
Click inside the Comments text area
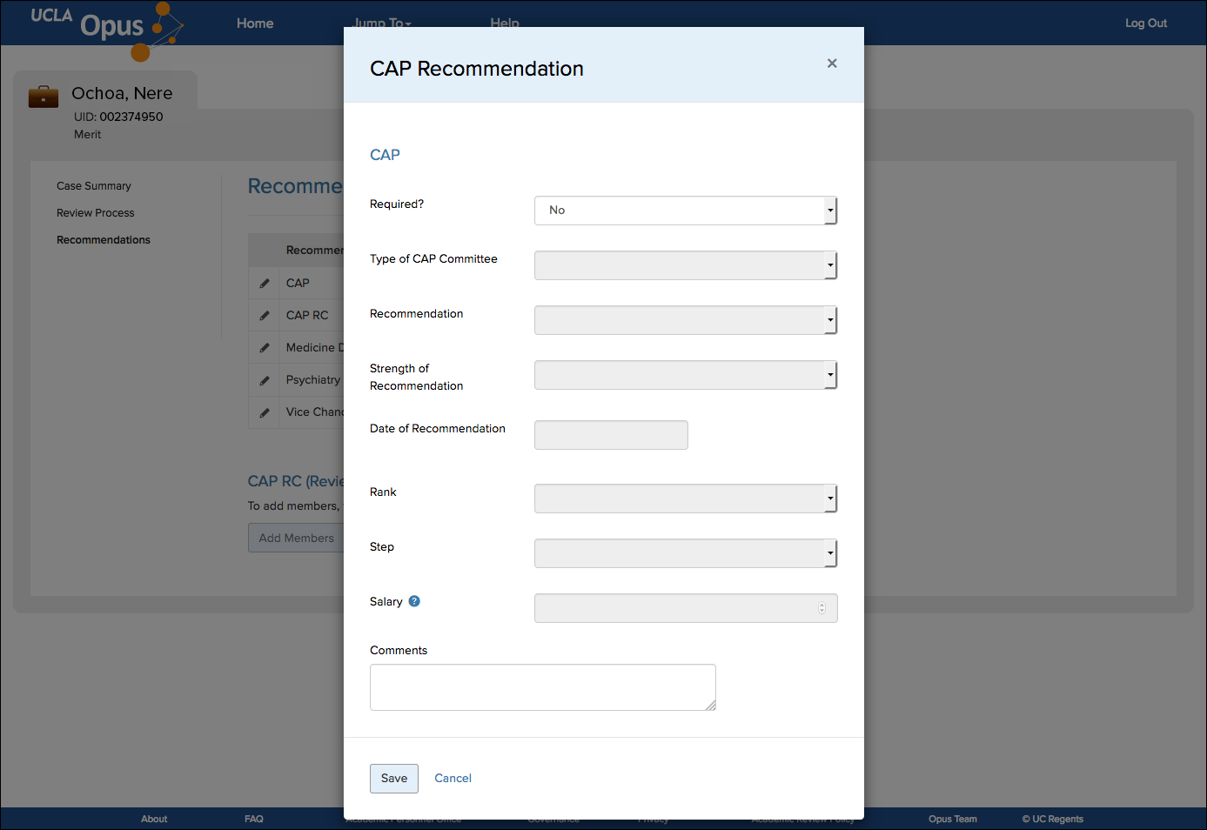[x=543, y=687]
